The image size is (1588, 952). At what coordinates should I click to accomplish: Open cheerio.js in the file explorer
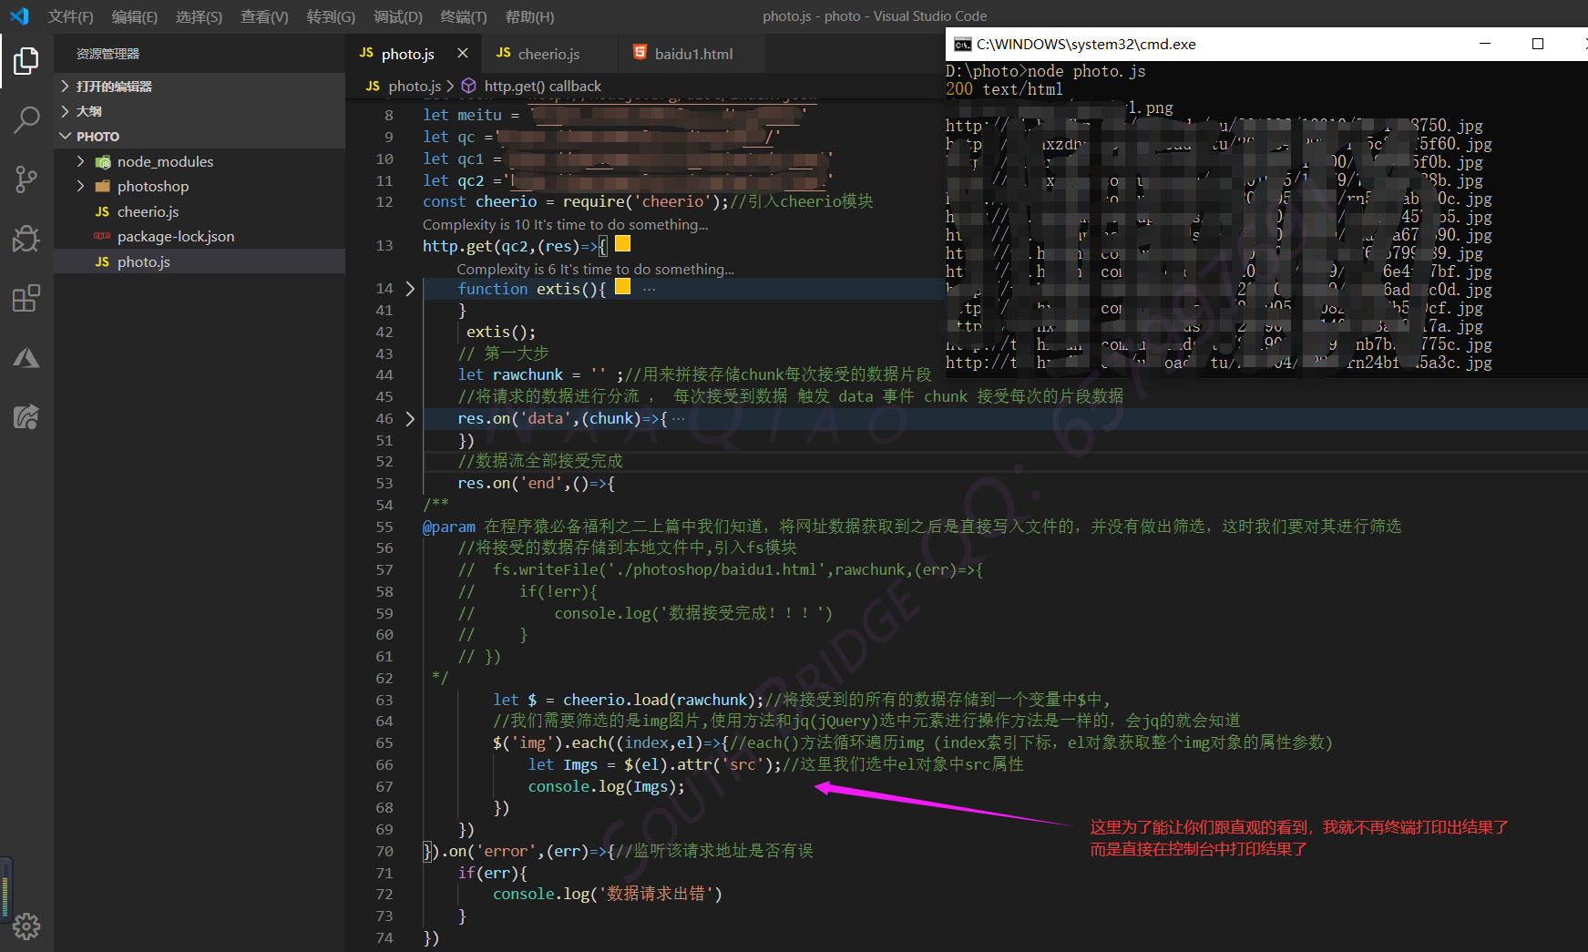[199, 211]
